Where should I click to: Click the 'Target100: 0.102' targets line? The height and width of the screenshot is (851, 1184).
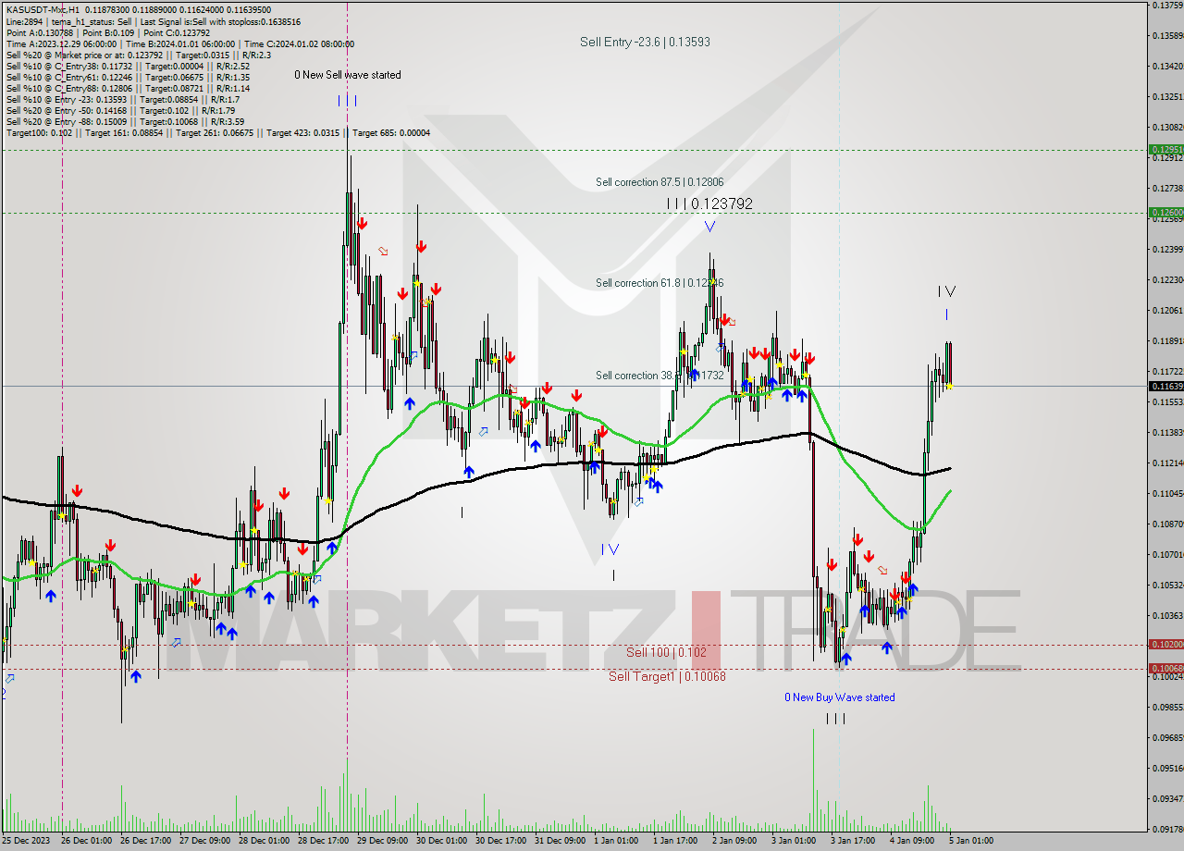[217, 132]
